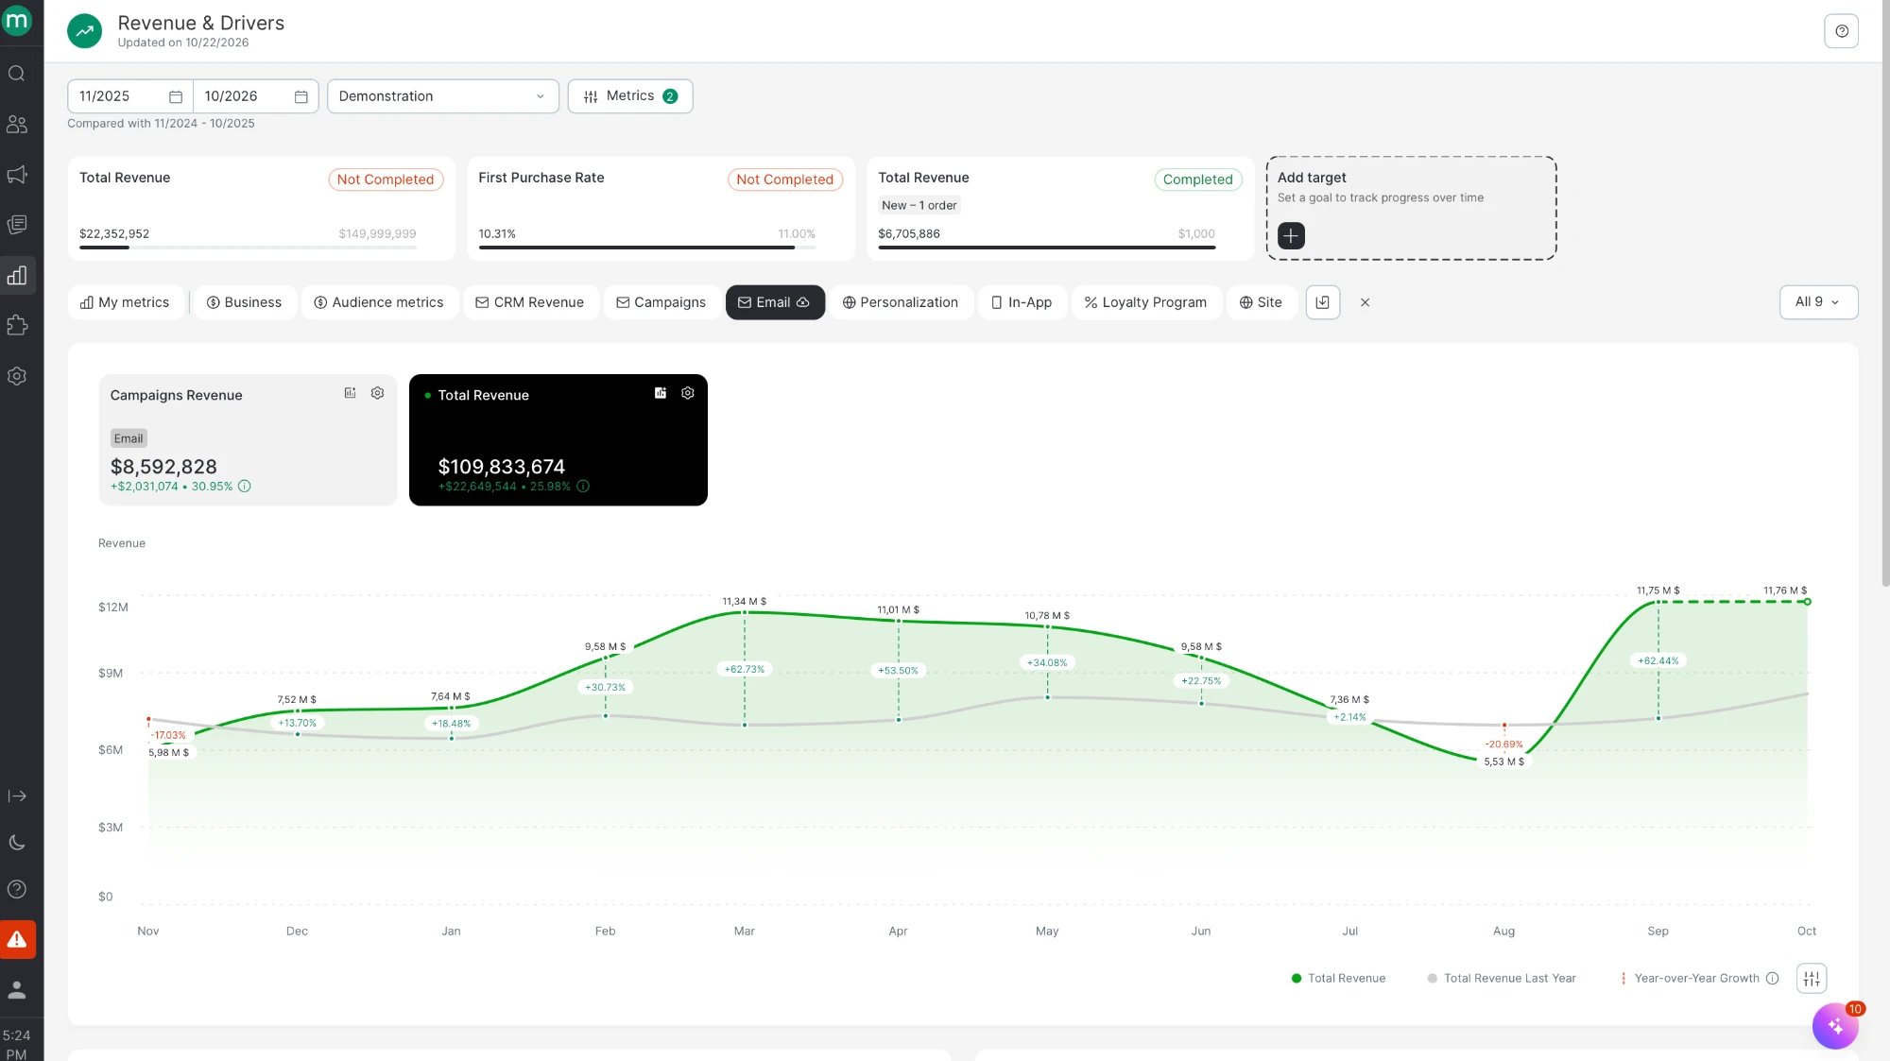The height and width of the screenshot is (1061, 1890).
Task: Open Campaigns Revenue card settings gear
Action: [x=377, y=393]
